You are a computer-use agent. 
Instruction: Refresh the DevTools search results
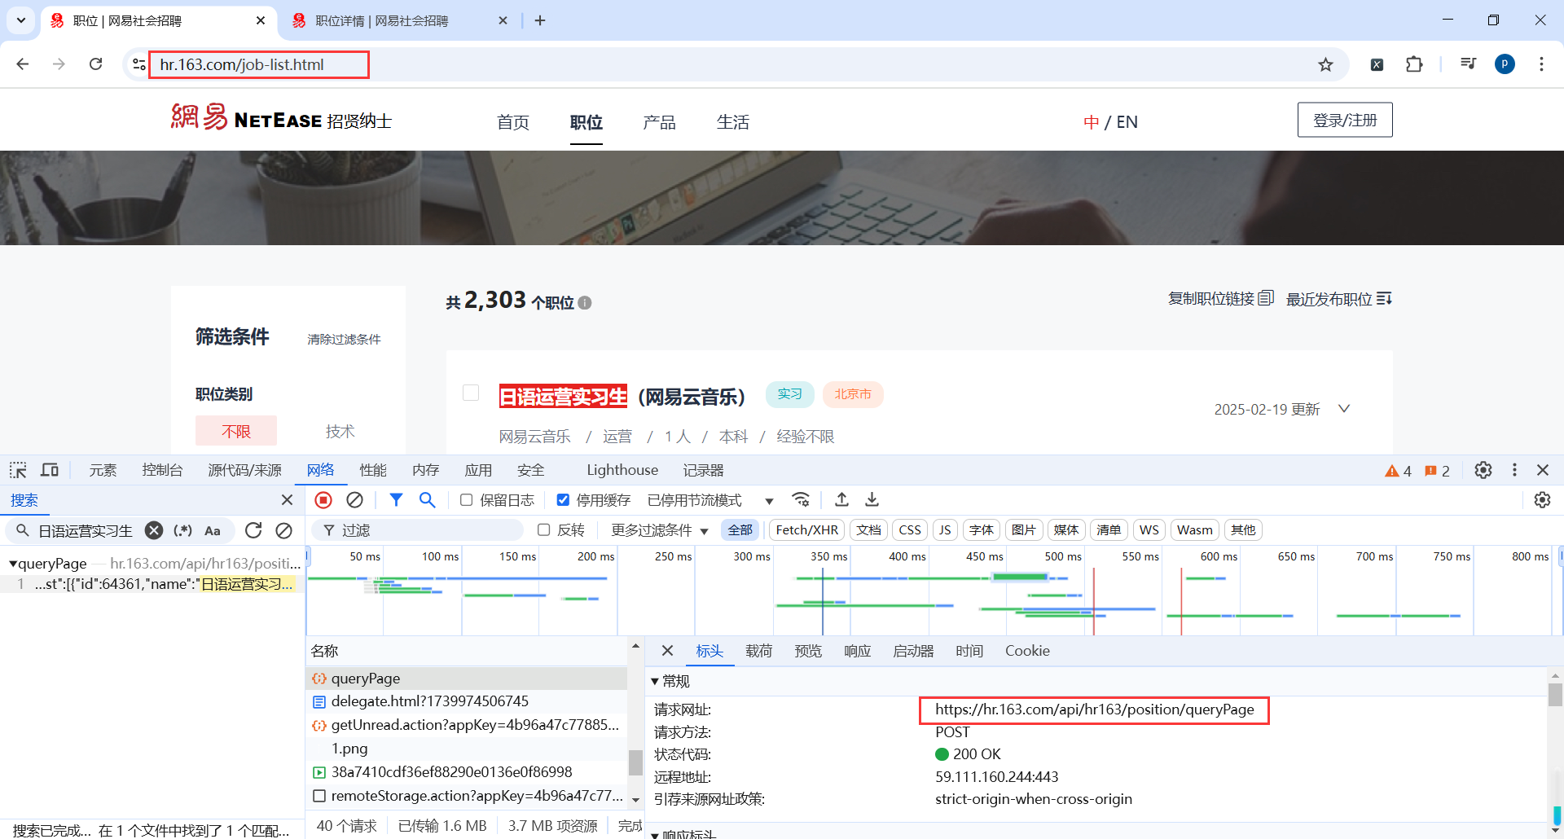253,530
